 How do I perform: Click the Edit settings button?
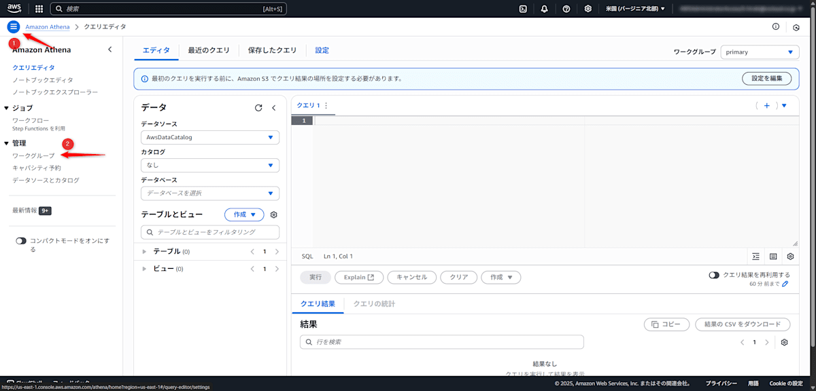[x=766, y=78]
